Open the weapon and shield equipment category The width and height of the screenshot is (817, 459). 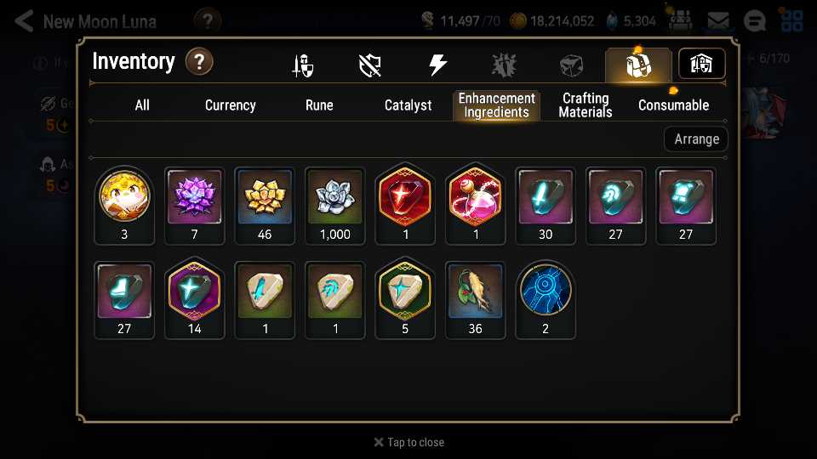303,65
